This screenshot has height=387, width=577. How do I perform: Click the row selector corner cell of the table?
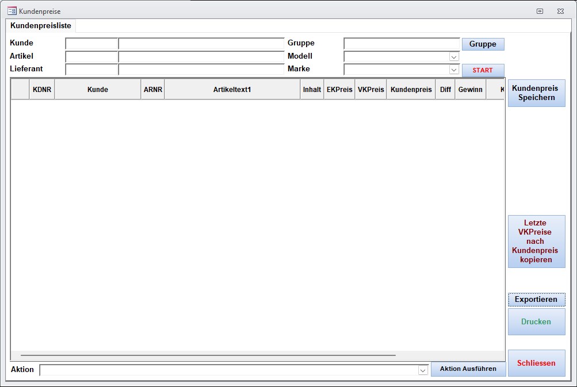tap(20, 90)
